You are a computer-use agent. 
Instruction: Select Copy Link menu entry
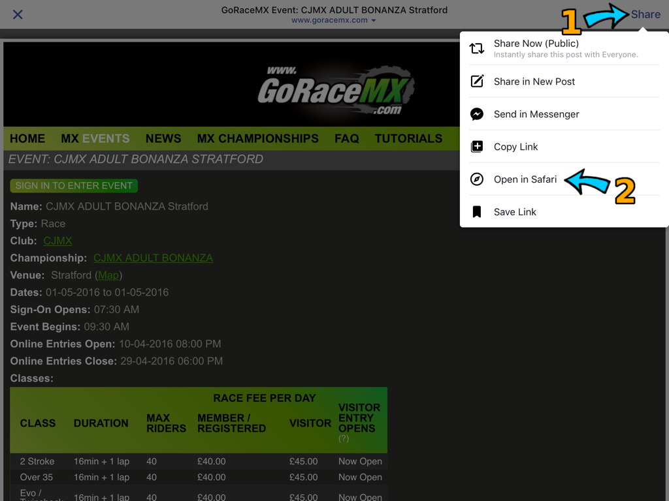coord(564,147)
